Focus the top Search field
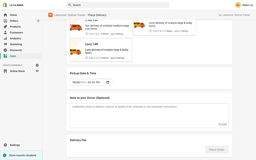This screenshot has height=160, width=256. pyautogui.click(x=118, y=5)
